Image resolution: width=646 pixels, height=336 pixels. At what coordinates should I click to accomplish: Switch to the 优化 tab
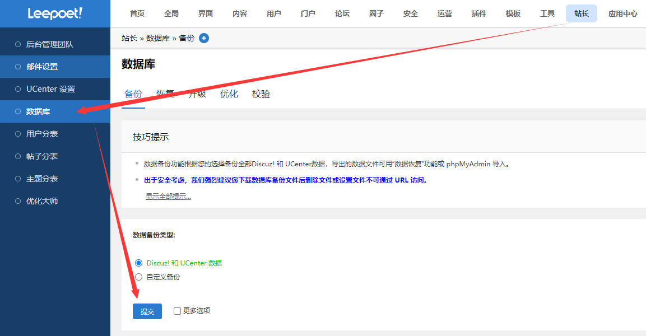tap(229, 94)
